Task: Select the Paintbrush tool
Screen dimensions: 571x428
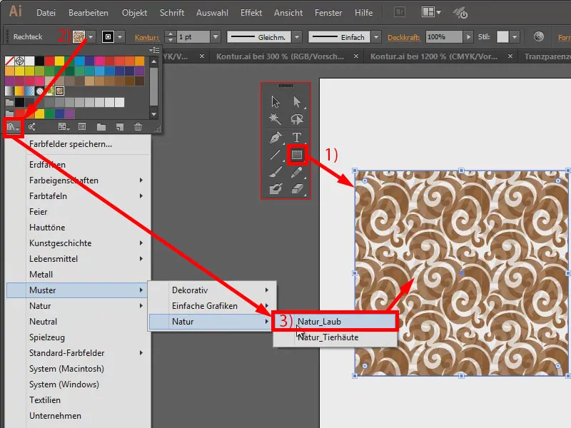Action: [276, 172]
